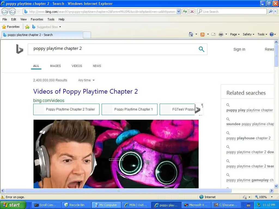279x209 pixels.
Task: Open the large video thumbnail
Action: pos(116,154)
